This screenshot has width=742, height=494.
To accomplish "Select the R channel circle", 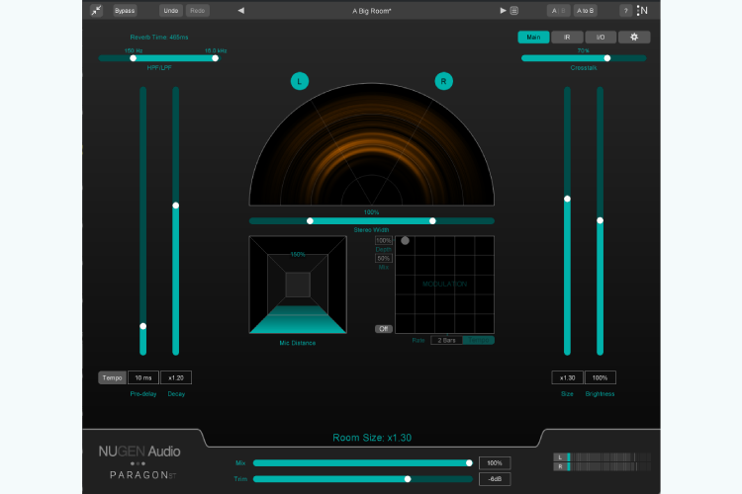I will coord(444,81).
